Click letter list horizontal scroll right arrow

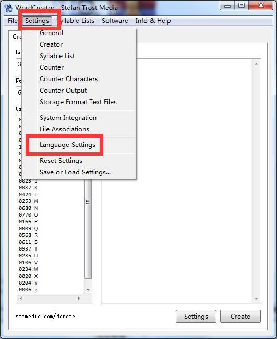click(79, 298)
